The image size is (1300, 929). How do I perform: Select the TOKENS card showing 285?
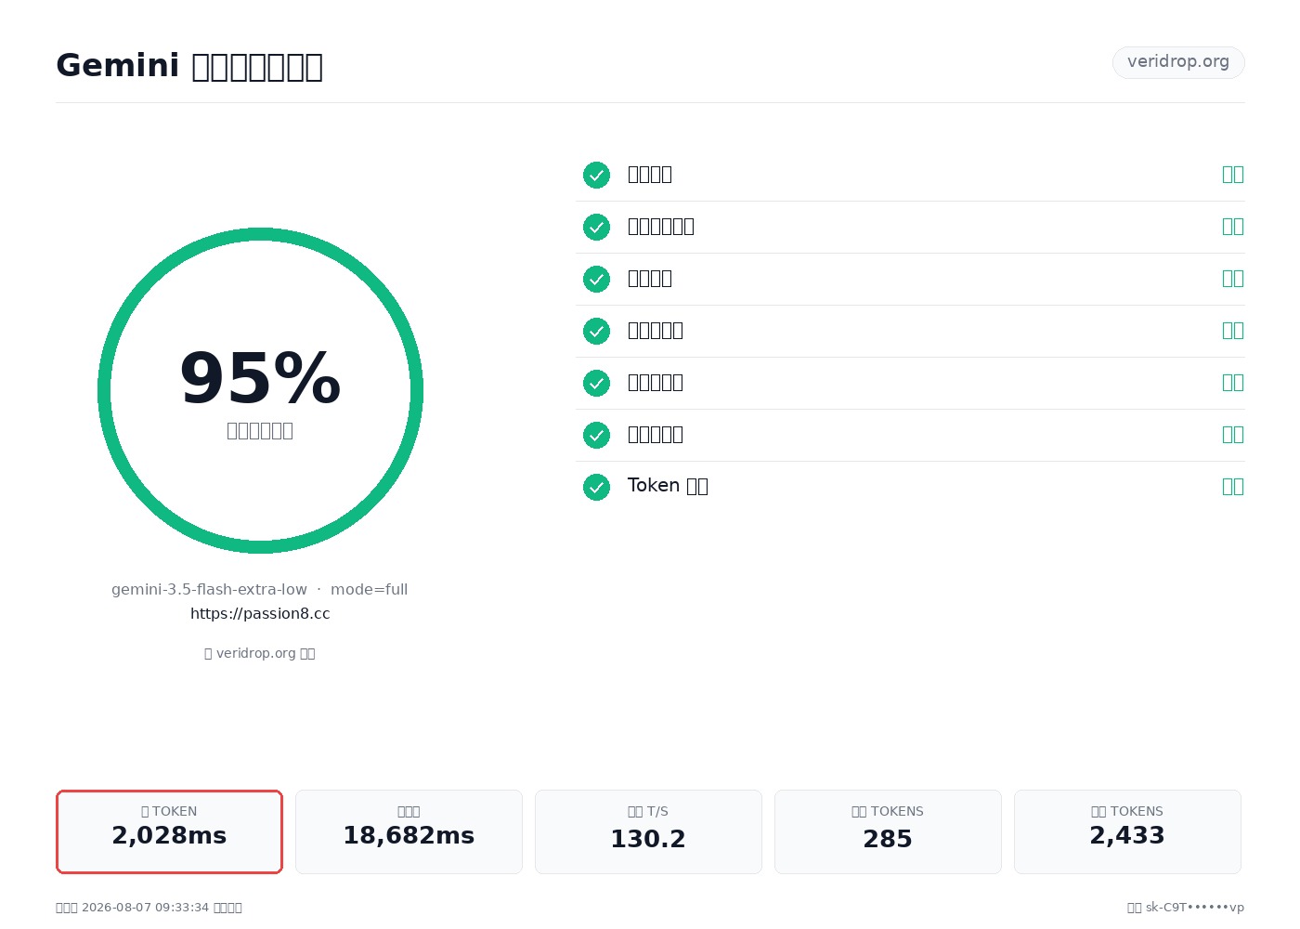coord(888,831)
